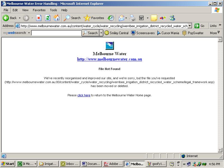Viewport: 224px width, 168px height.
Task: Follow the www.melbournewater.com.au link
Action: [x=109, y=59]
